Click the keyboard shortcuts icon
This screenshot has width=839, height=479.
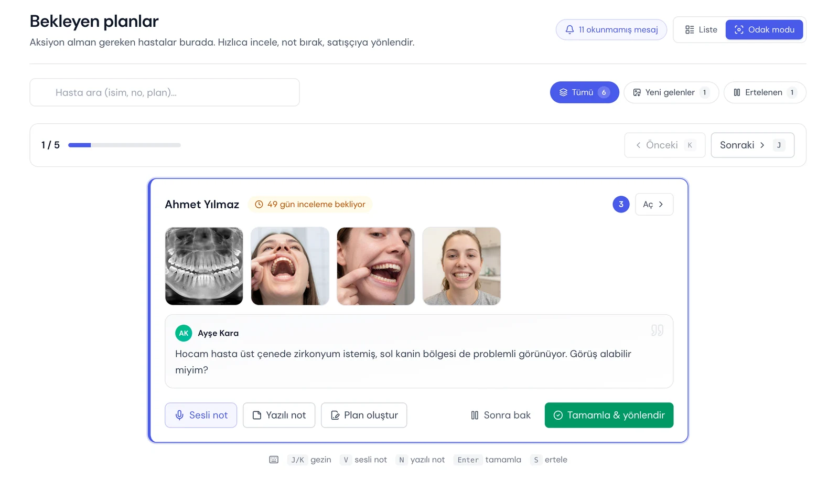click(x=274, y=460)
